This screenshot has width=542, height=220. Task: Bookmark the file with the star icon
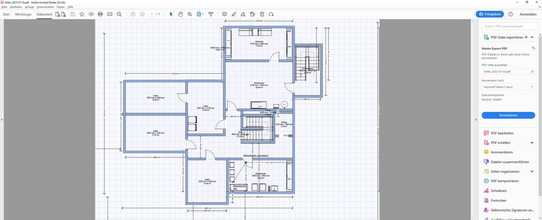[x=82, y=14]
